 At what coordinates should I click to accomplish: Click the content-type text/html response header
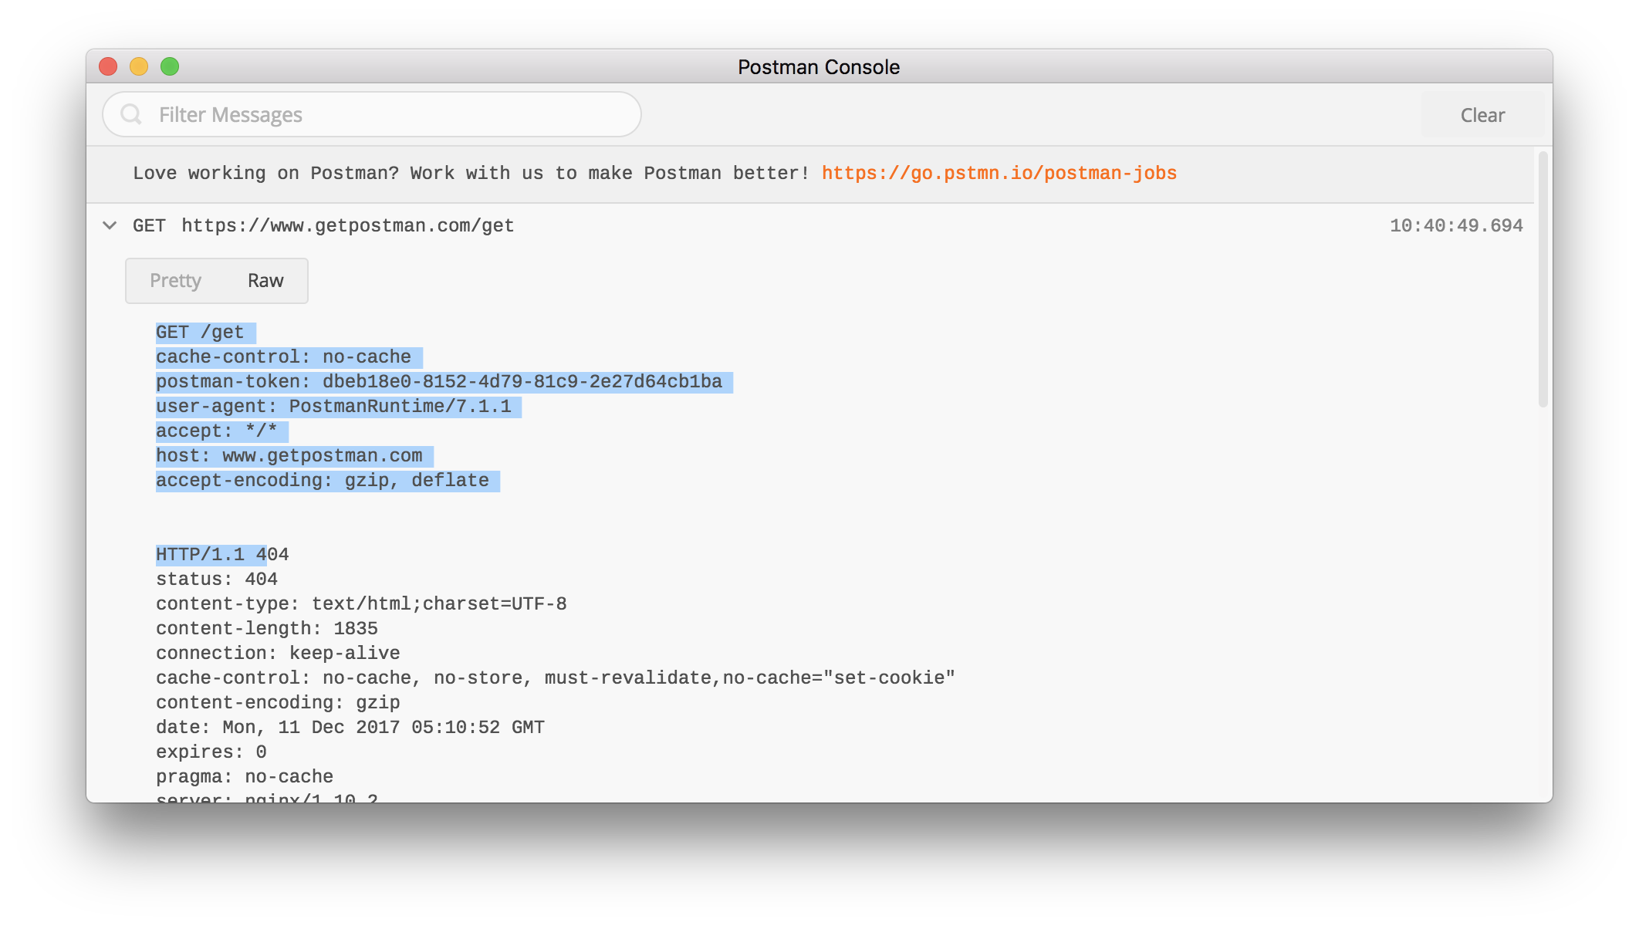tap(361, 604)
